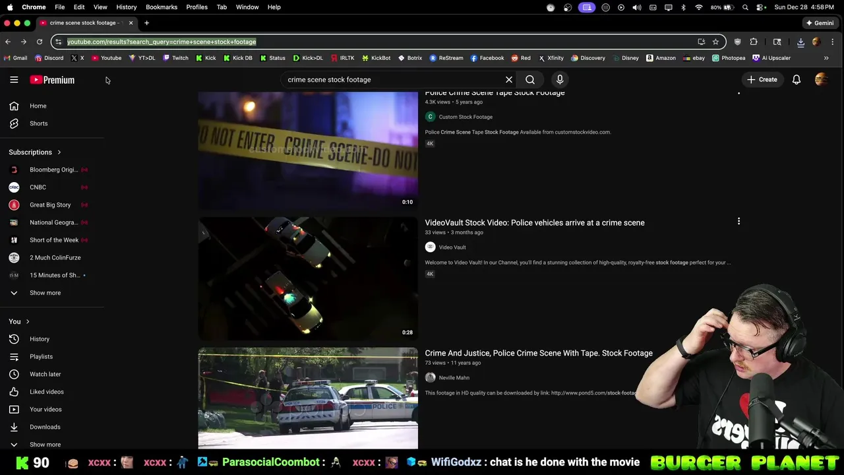Open the Wi-Fi status icon
This screenshot has width=844, height=475.
point(699,7)
